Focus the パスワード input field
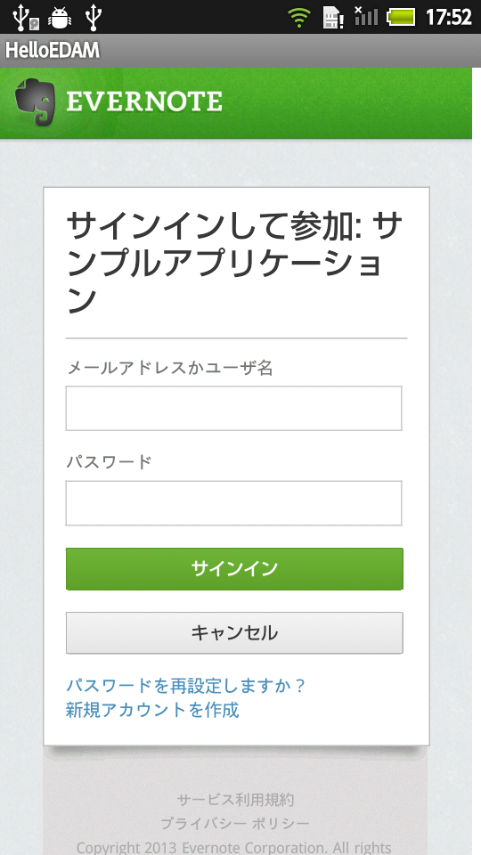This screenshot has height=855, width=481. coord(234,502)
